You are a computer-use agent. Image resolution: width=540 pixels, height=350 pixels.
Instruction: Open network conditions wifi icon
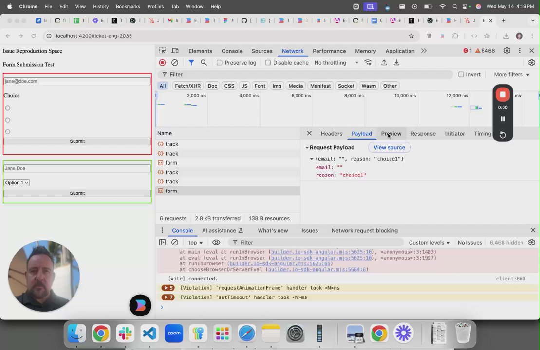pos(368,63)
